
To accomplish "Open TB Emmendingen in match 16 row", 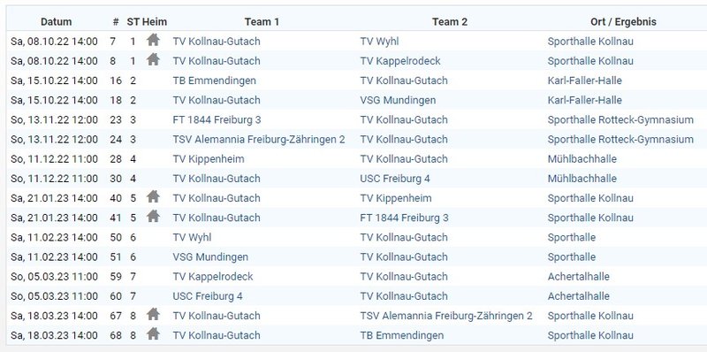I will 214,80.
